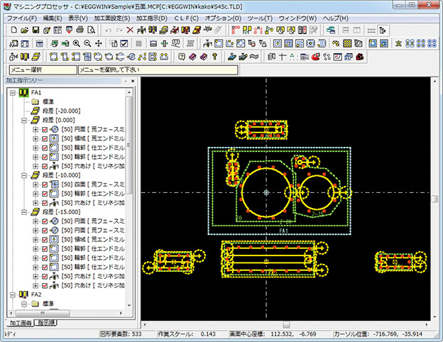
Task: Select the 標準 folder under FA1
Action: point(48,102)
